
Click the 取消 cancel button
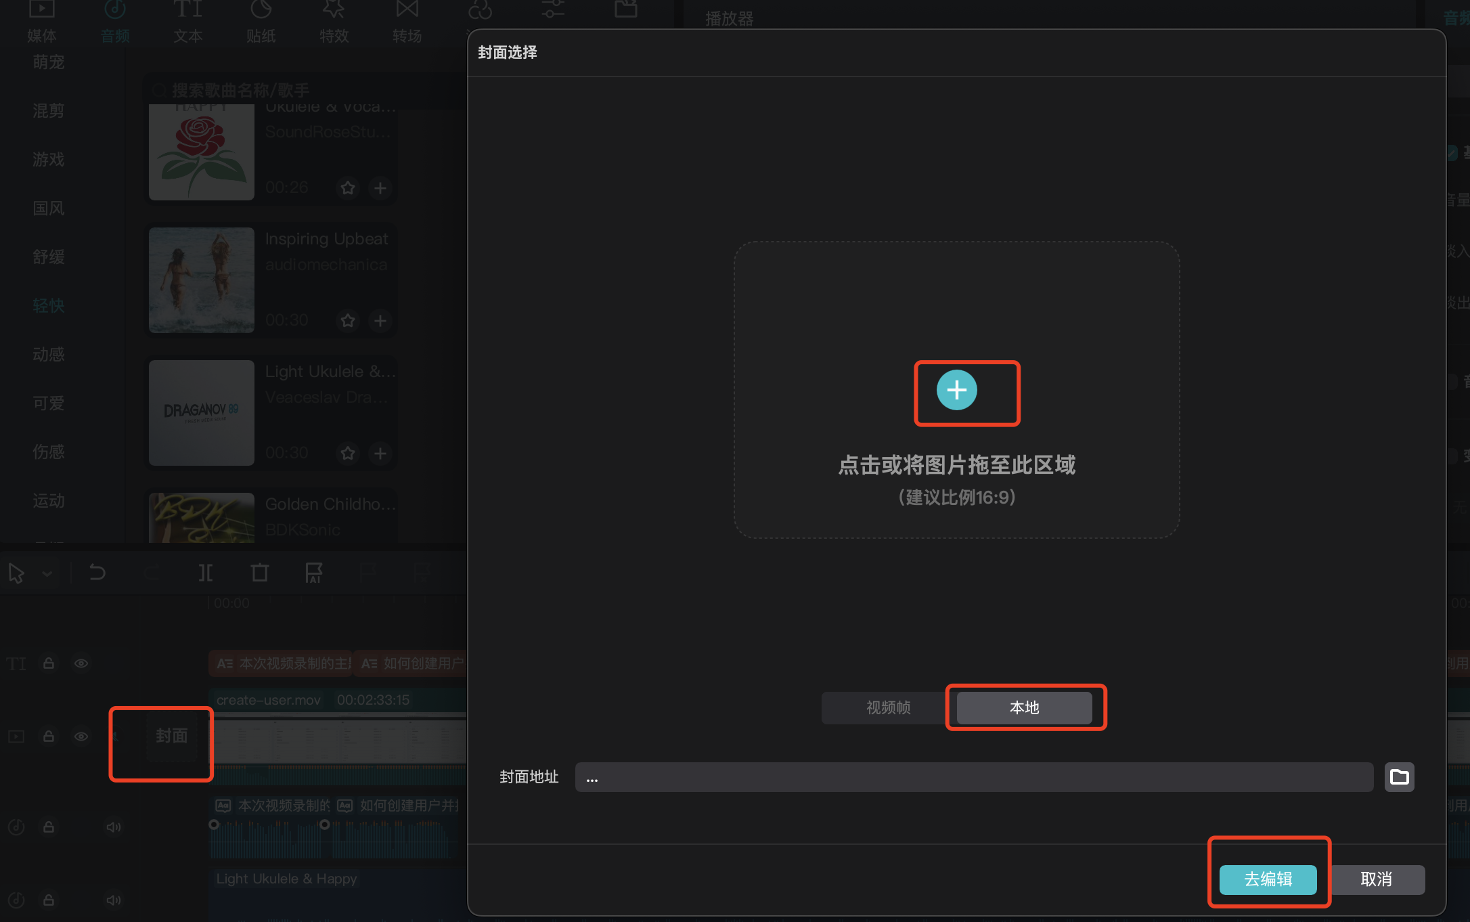[x=1377, y=879]
